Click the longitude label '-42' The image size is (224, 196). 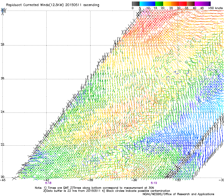click(x=47, y=180)
